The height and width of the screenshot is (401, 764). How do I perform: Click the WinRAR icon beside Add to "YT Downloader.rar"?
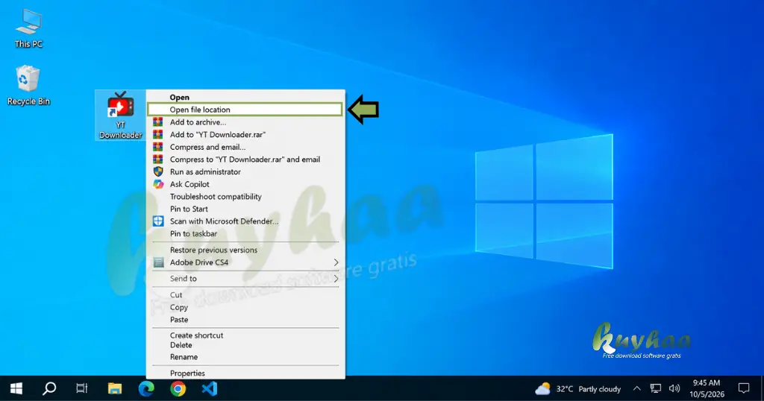158,134
